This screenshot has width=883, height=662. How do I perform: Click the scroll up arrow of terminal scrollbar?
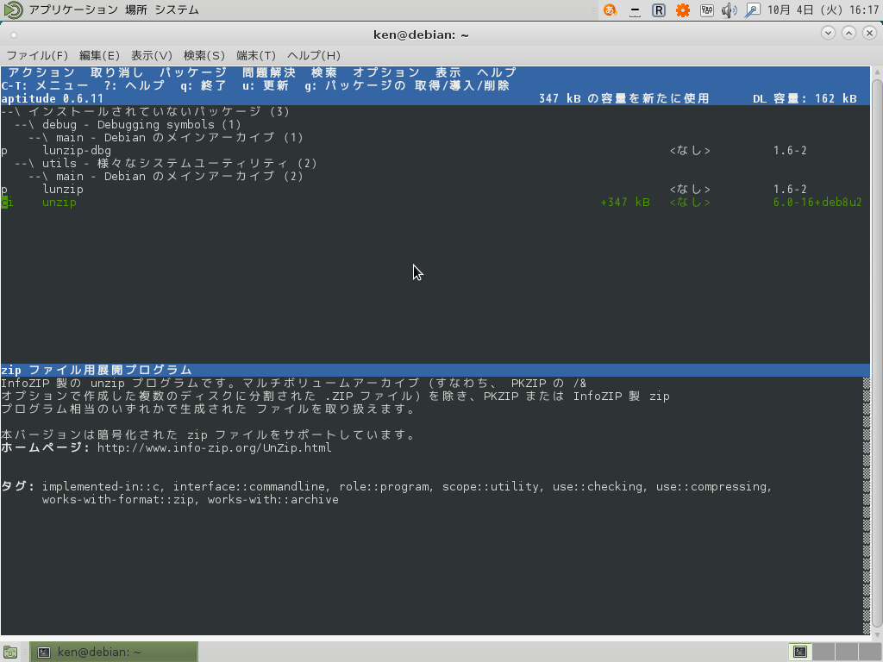[x=877, y=72]
